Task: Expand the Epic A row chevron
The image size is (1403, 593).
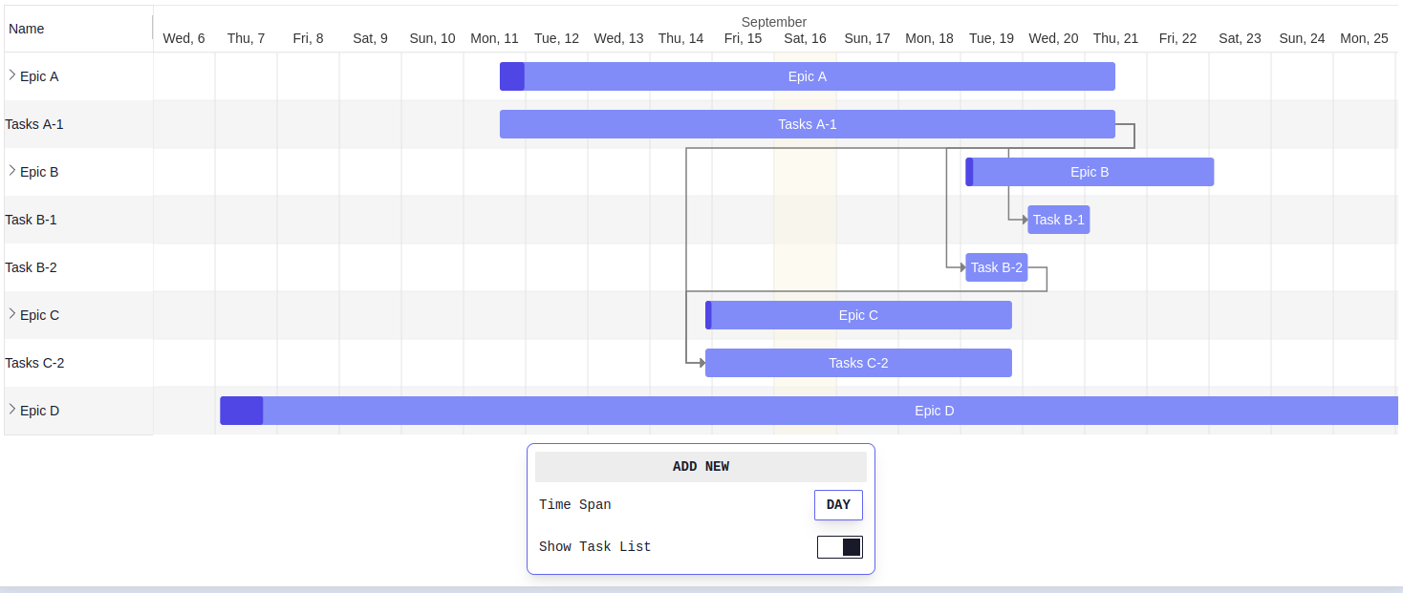Action: [12, 75]
